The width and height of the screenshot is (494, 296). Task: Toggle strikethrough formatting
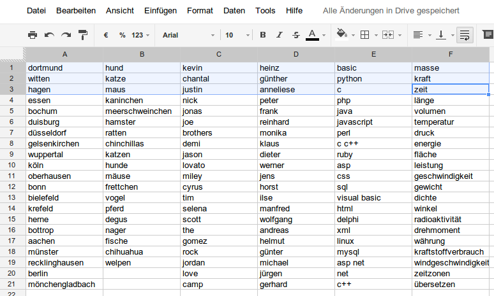pyautogui.click(x=296, y=35)
